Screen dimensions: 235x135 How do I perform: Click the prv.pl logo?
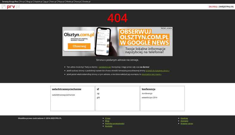pyautogui.click(x=11, y=7)
